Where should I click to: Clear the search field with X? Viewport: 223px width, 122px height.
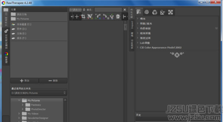125,10
